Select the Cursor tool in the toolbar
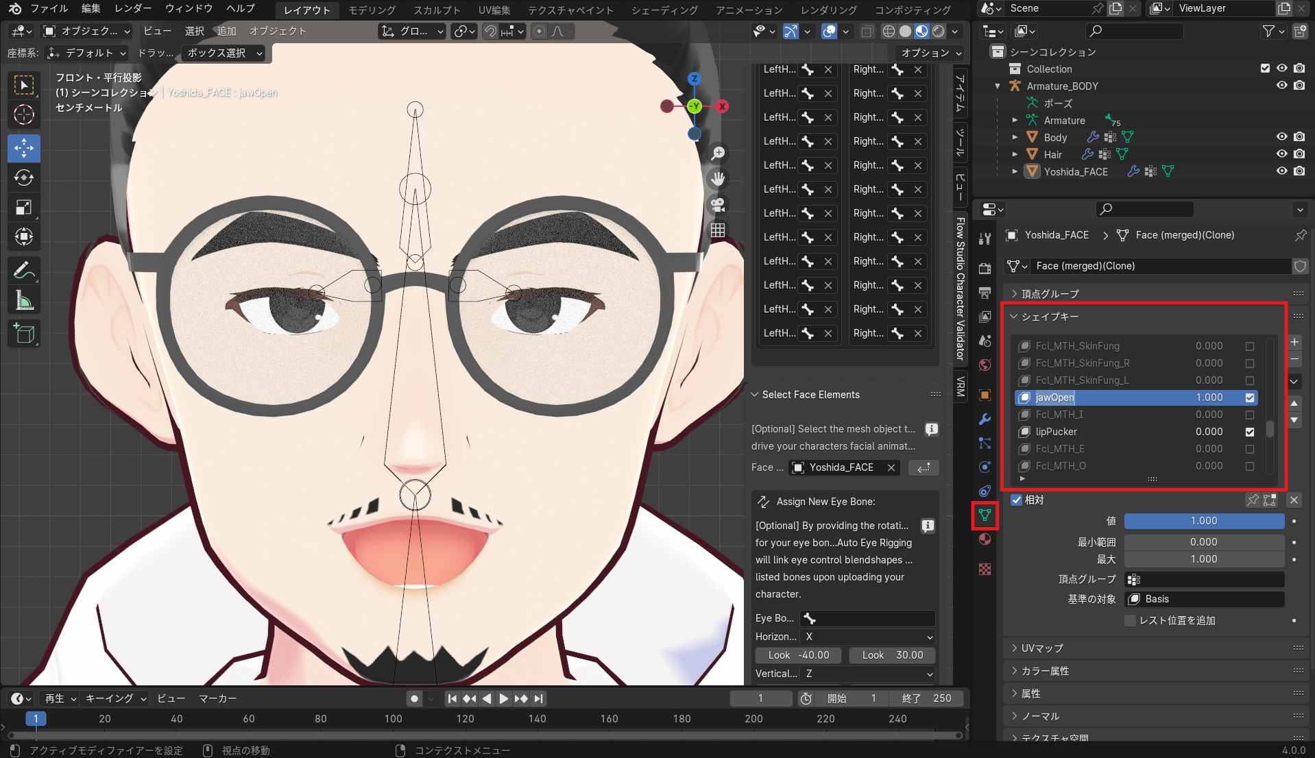The image size is (1315, 758). click(24, 115)
